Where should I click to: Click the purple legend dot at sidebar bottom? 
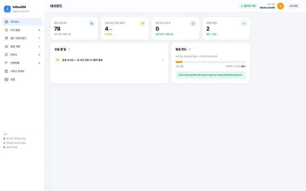4,147
